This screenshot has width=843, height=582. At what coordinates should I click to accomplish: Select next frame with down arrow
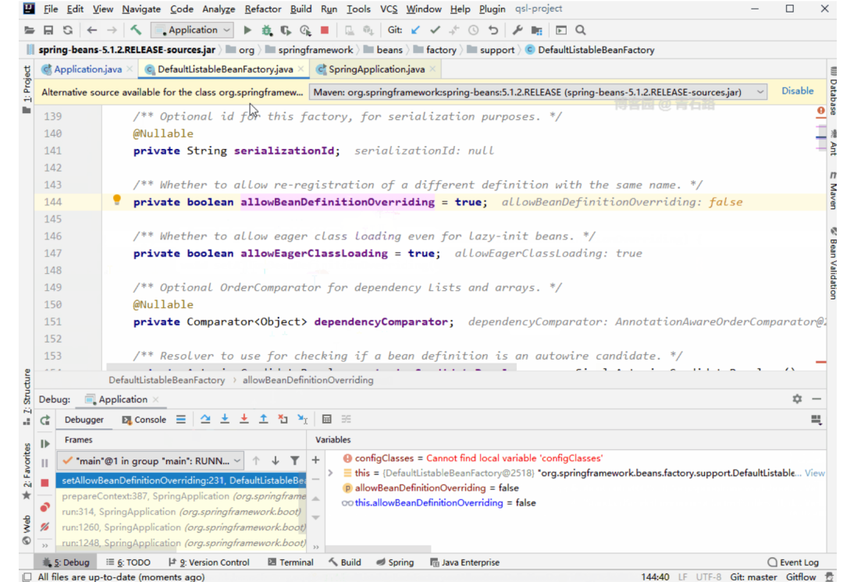click(276, 460)
